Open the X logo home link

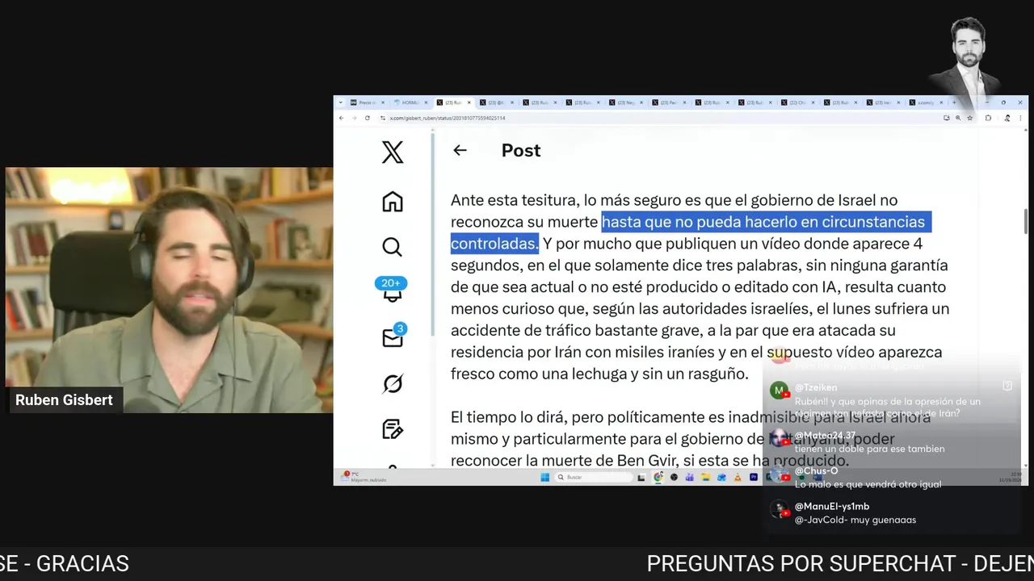393,152
